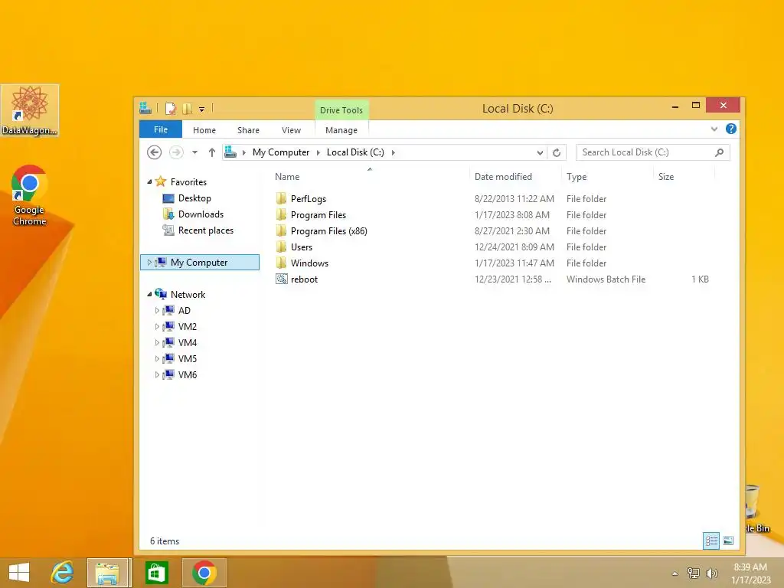Open Customize Quick Access Toolbar dropdown

[x=201, y=109]
